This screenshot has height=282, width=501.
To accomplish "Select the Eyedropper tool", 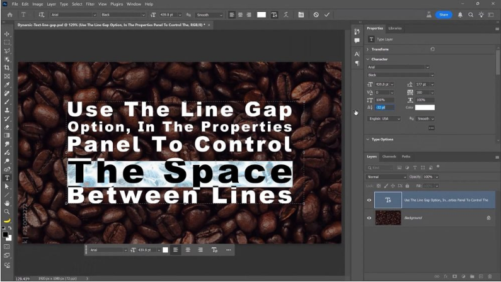I will tap(7, 84).
